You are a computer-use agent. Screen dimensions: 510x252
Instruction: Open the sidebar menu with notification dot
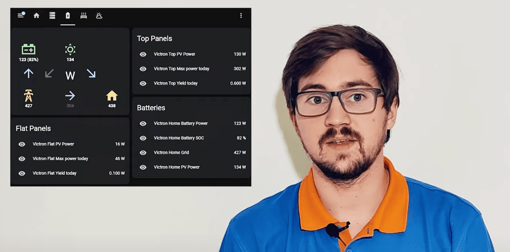point(21,15)
